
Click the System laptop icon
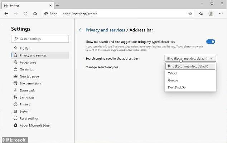15,111
